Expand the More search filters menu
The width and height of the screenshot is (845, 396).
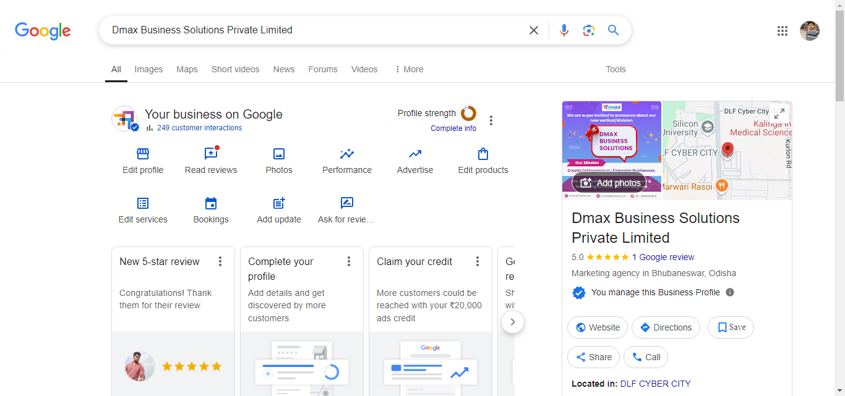pos(409,69)
